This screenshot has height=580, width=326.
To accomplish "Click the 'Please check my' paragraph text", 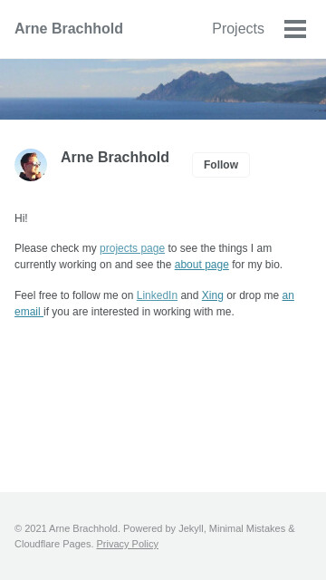I will (x=149, y=256).
